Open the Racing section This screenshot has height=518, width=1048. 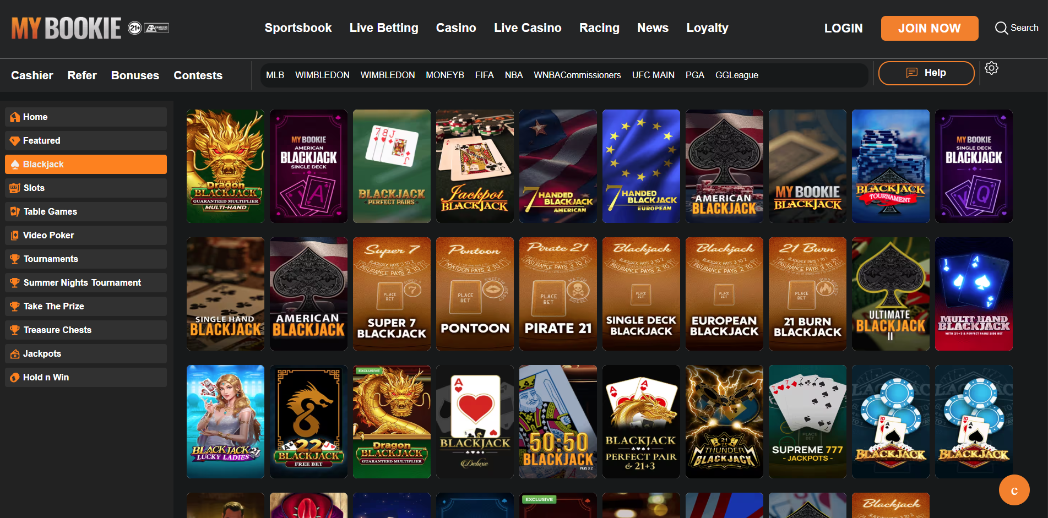pos(599,28)
